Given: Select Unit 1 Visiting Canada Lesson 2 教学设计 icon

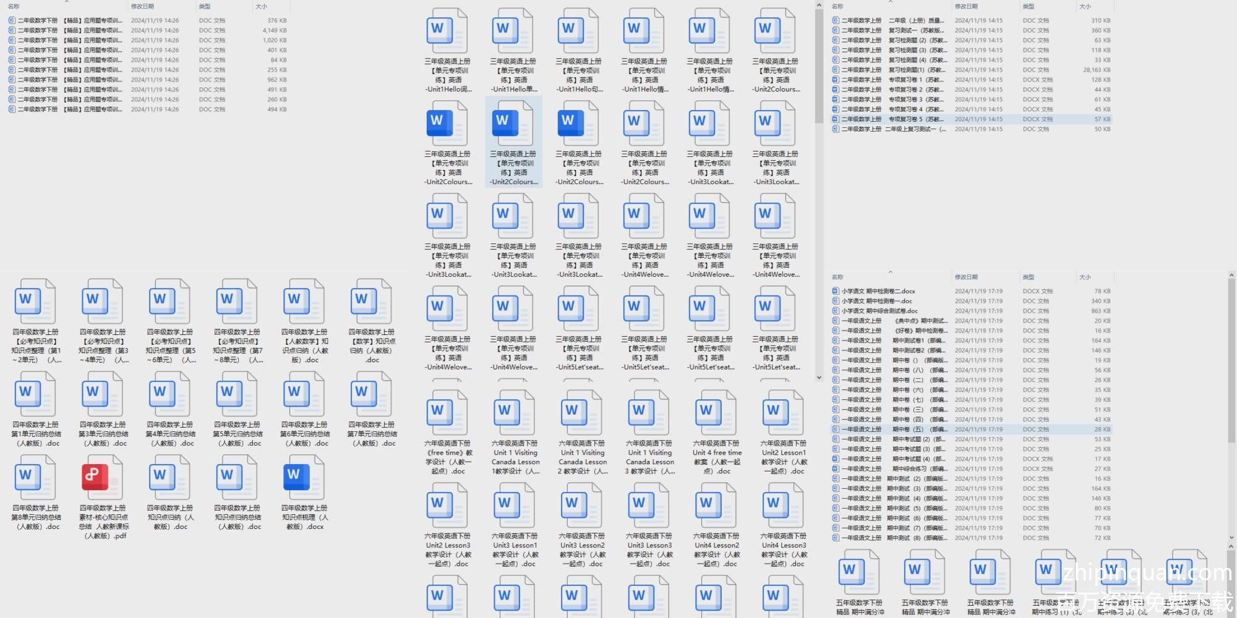Looking at the screenshot, I should tap(581, 412).
